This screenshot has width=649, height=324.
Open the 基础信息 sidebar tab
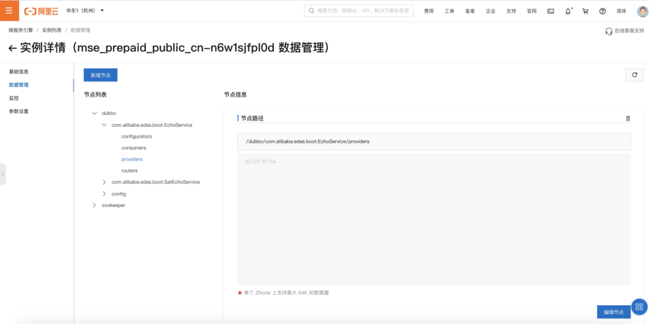[x=19, y=72]
